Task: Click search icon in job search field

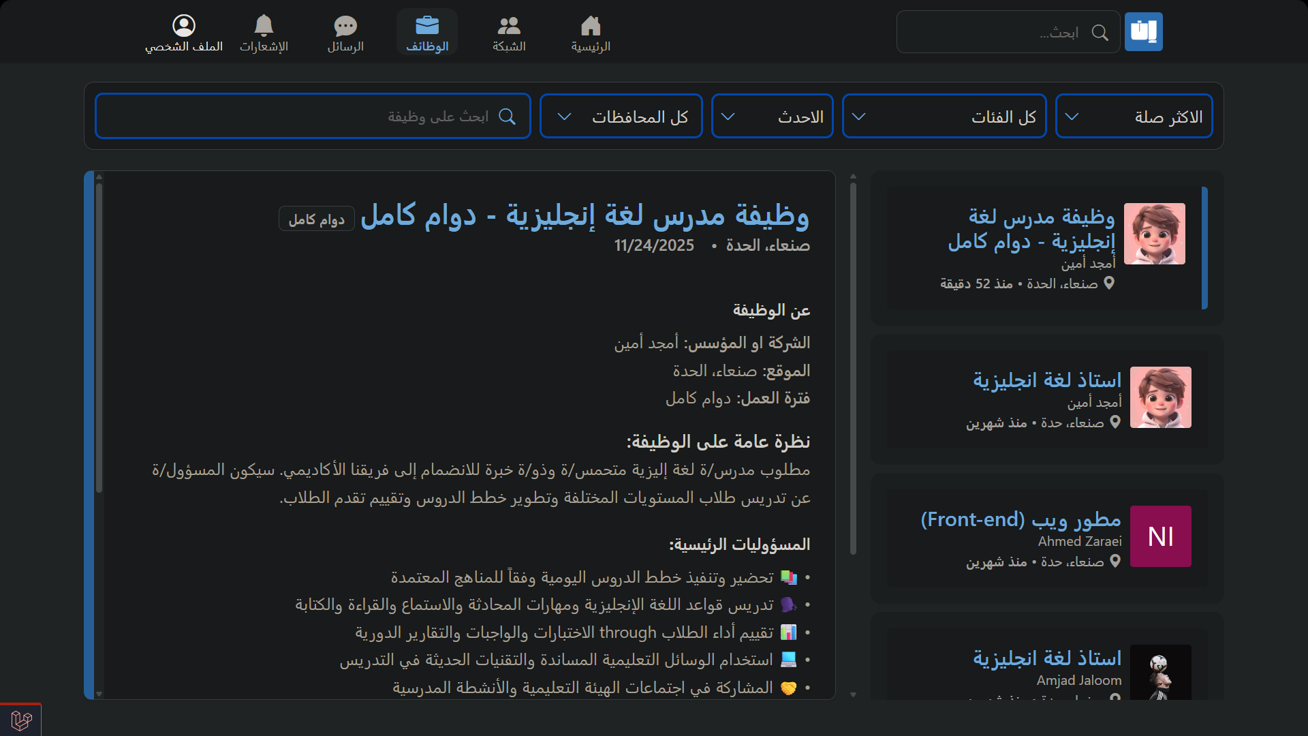Action: (x=507, y=117)
